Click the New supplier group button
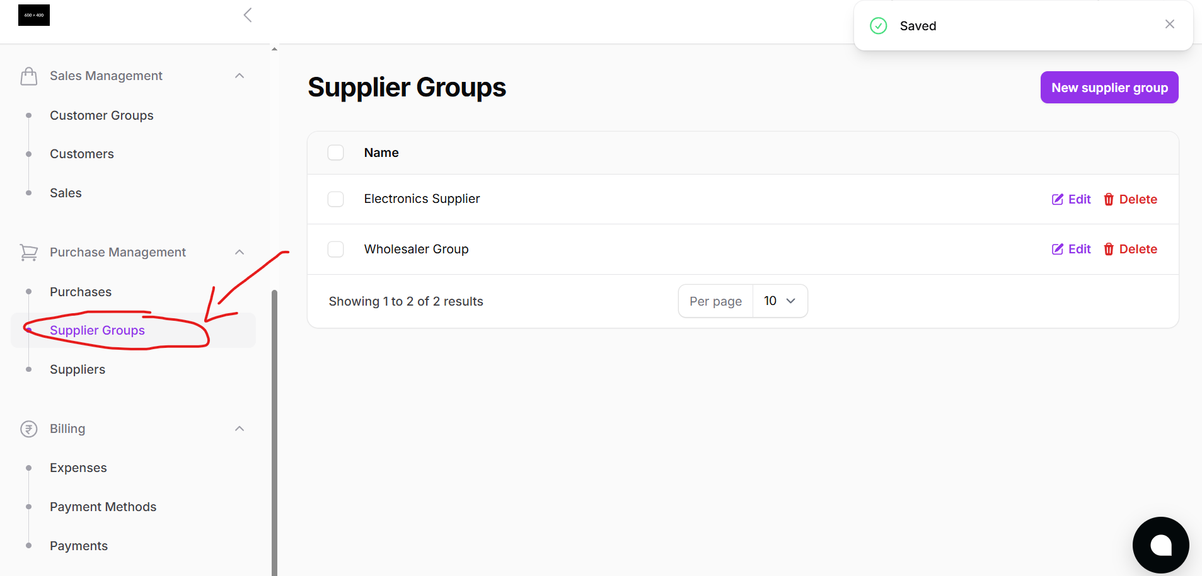 (x=1109, y=87)
